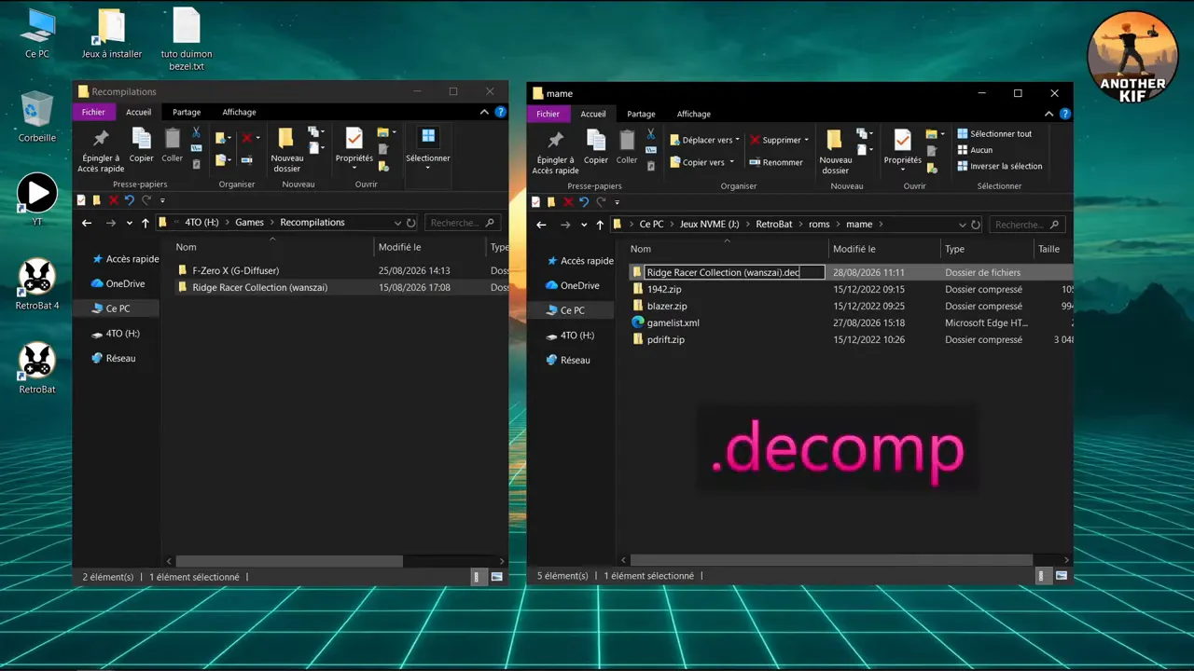Click rename icon in Recompilations window ribbon
The image size is (1194, 671).
(246, 160)
